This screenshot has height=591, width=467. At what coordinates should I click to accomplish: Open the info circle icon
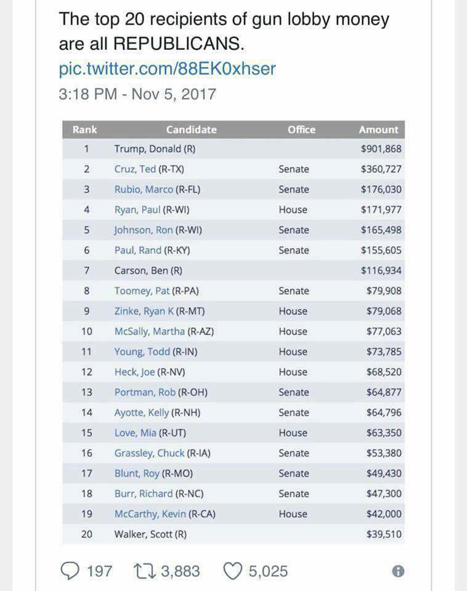pyautogui.click(x=398, y=571)
